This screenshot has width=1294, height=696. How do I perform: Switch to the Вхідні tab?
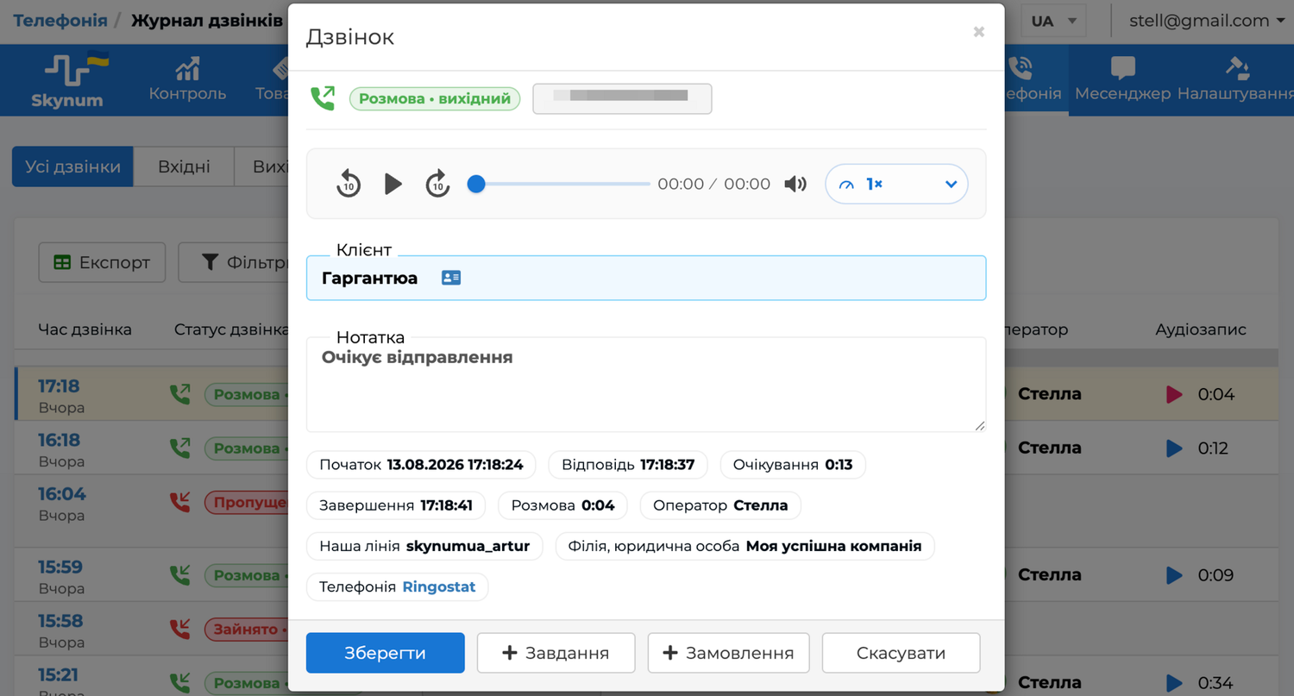click(184, 166)
